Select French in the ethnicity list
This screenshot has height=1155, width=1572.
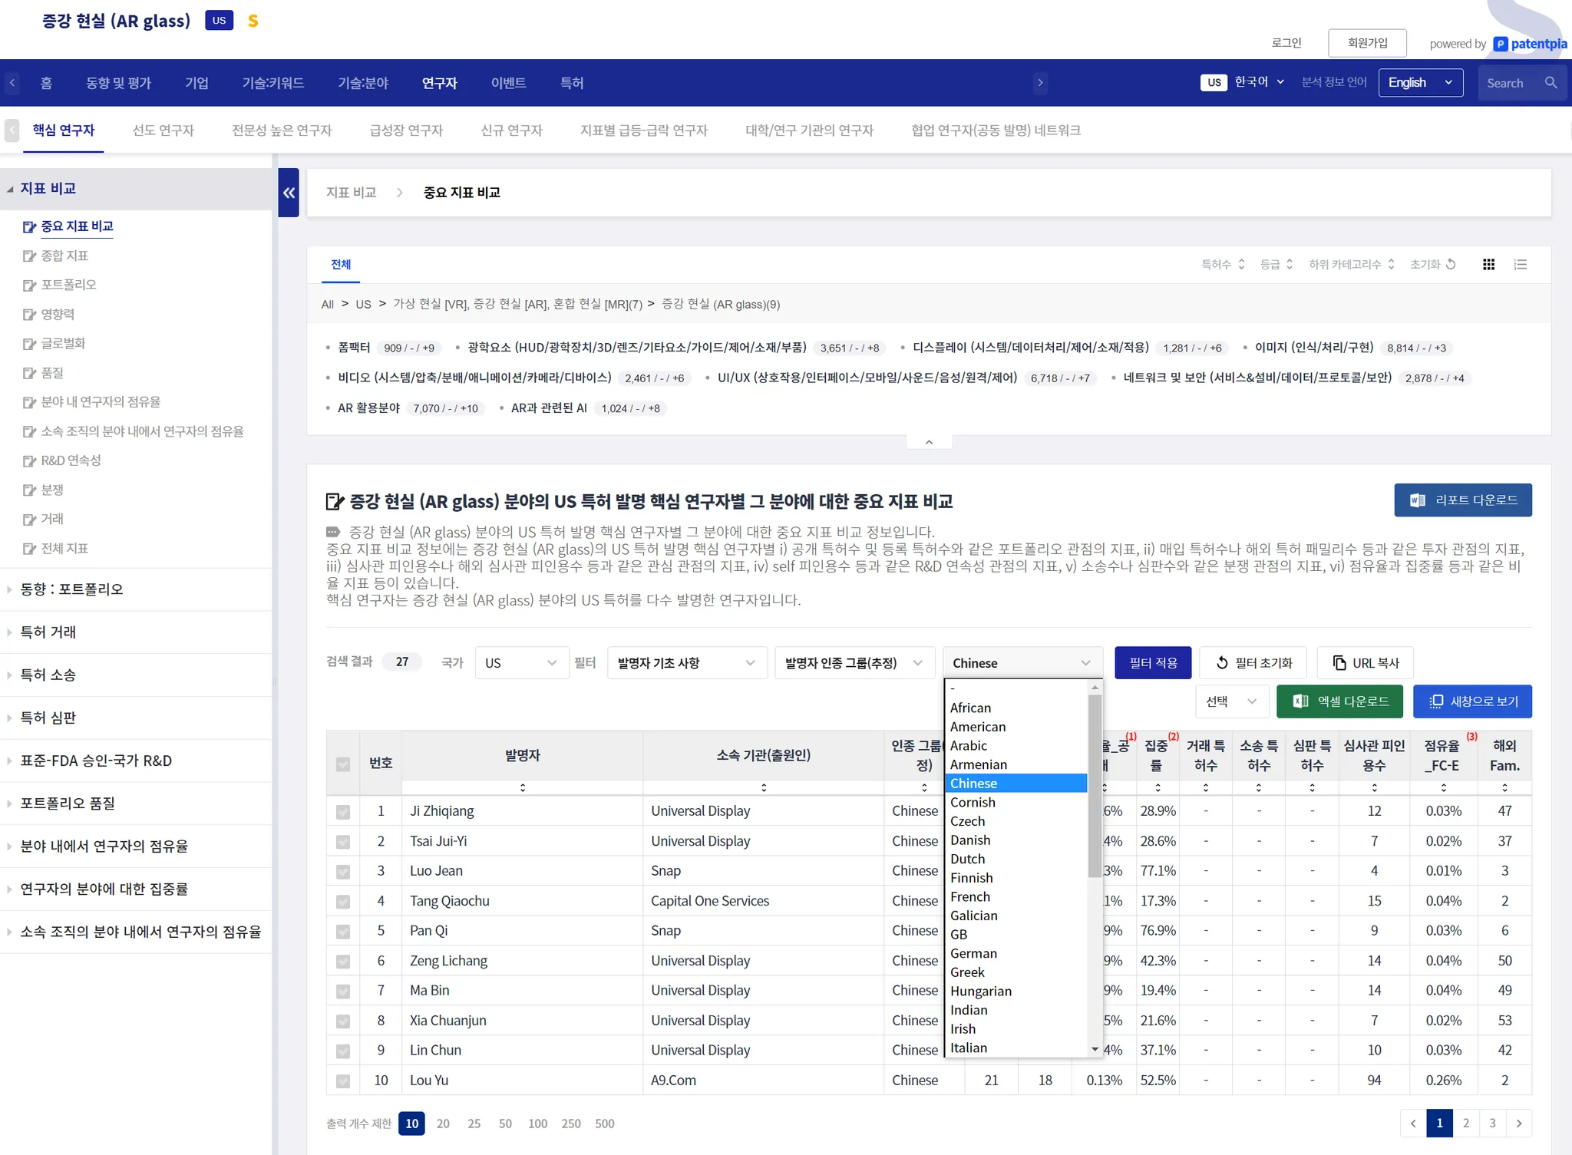point(970,896)
